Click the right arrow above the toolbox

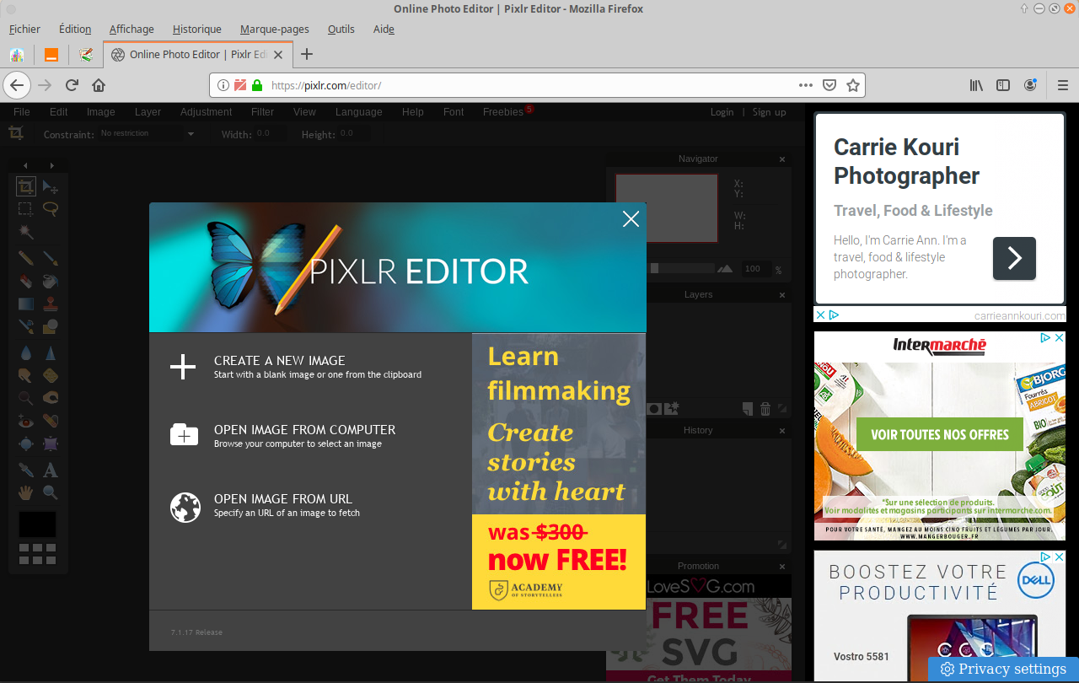point(51,165)
